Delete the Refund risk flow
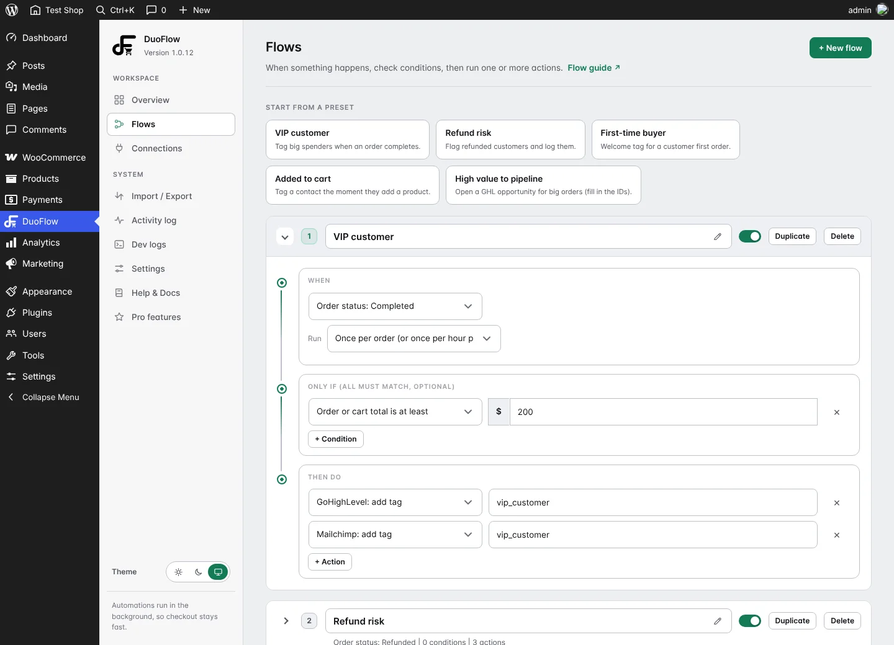The image size is (894, 645). coord(842,621)
